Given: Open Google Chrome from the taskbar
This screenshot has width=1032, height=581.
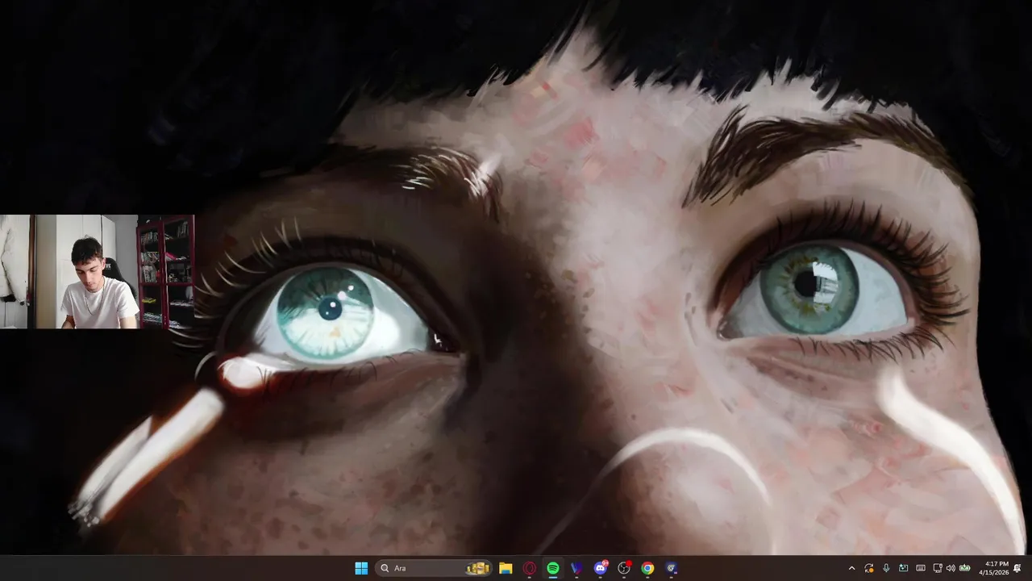Looking at the screenshot, I should coord(647,568).
